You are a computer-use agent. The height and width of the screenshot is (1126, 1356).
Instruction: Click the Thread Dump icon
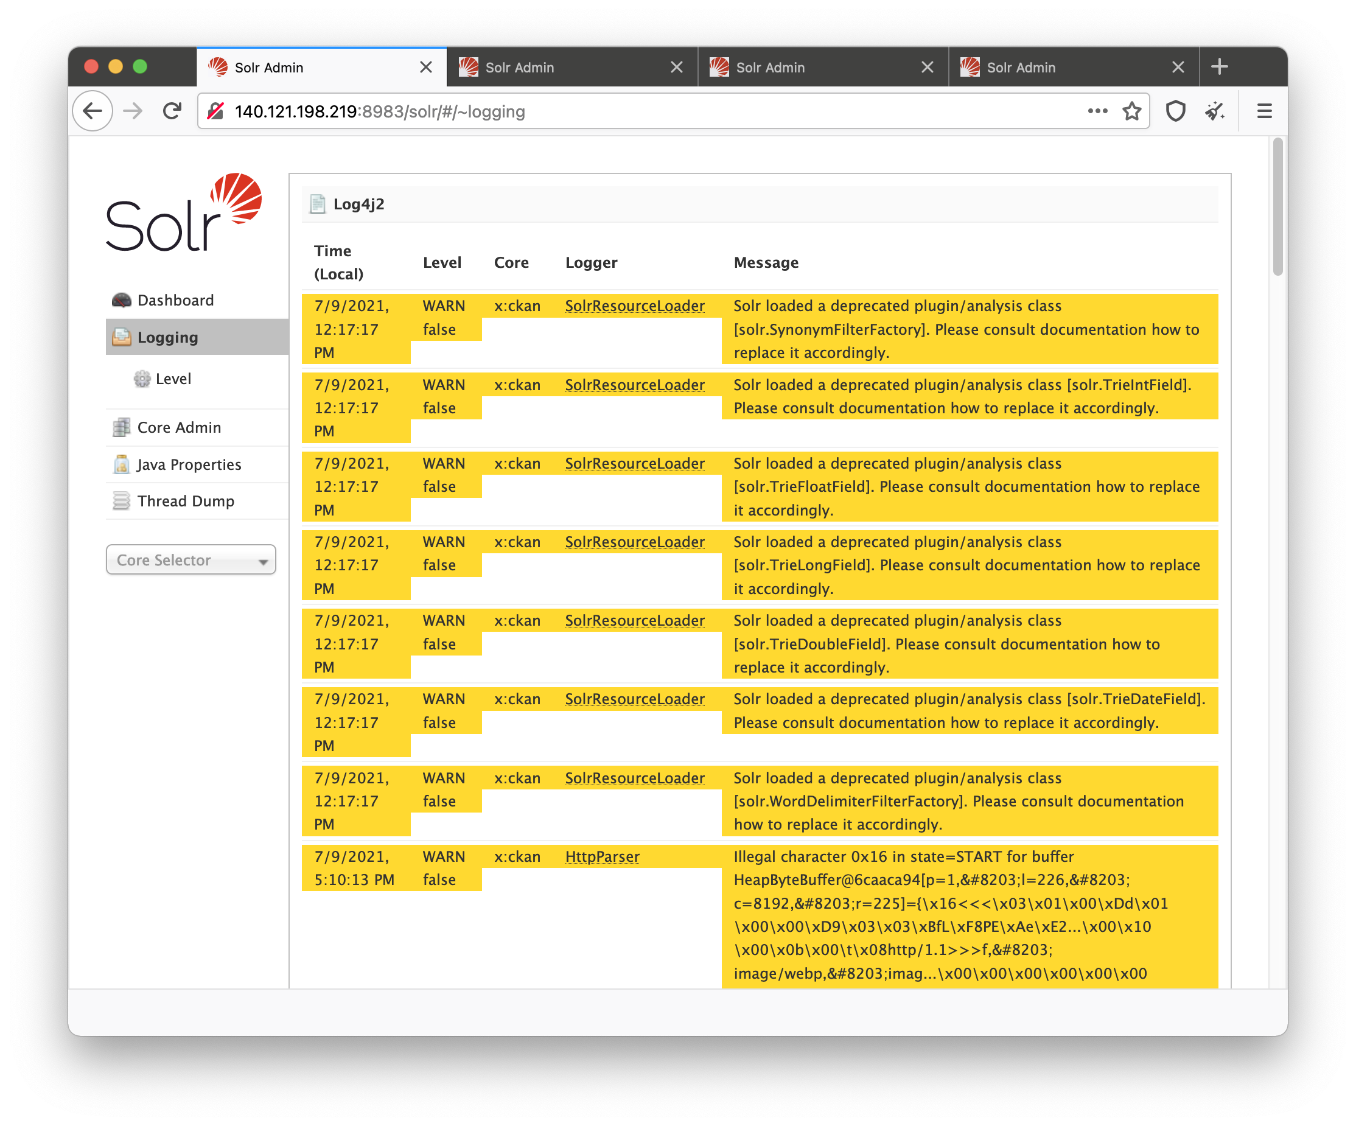121,501
